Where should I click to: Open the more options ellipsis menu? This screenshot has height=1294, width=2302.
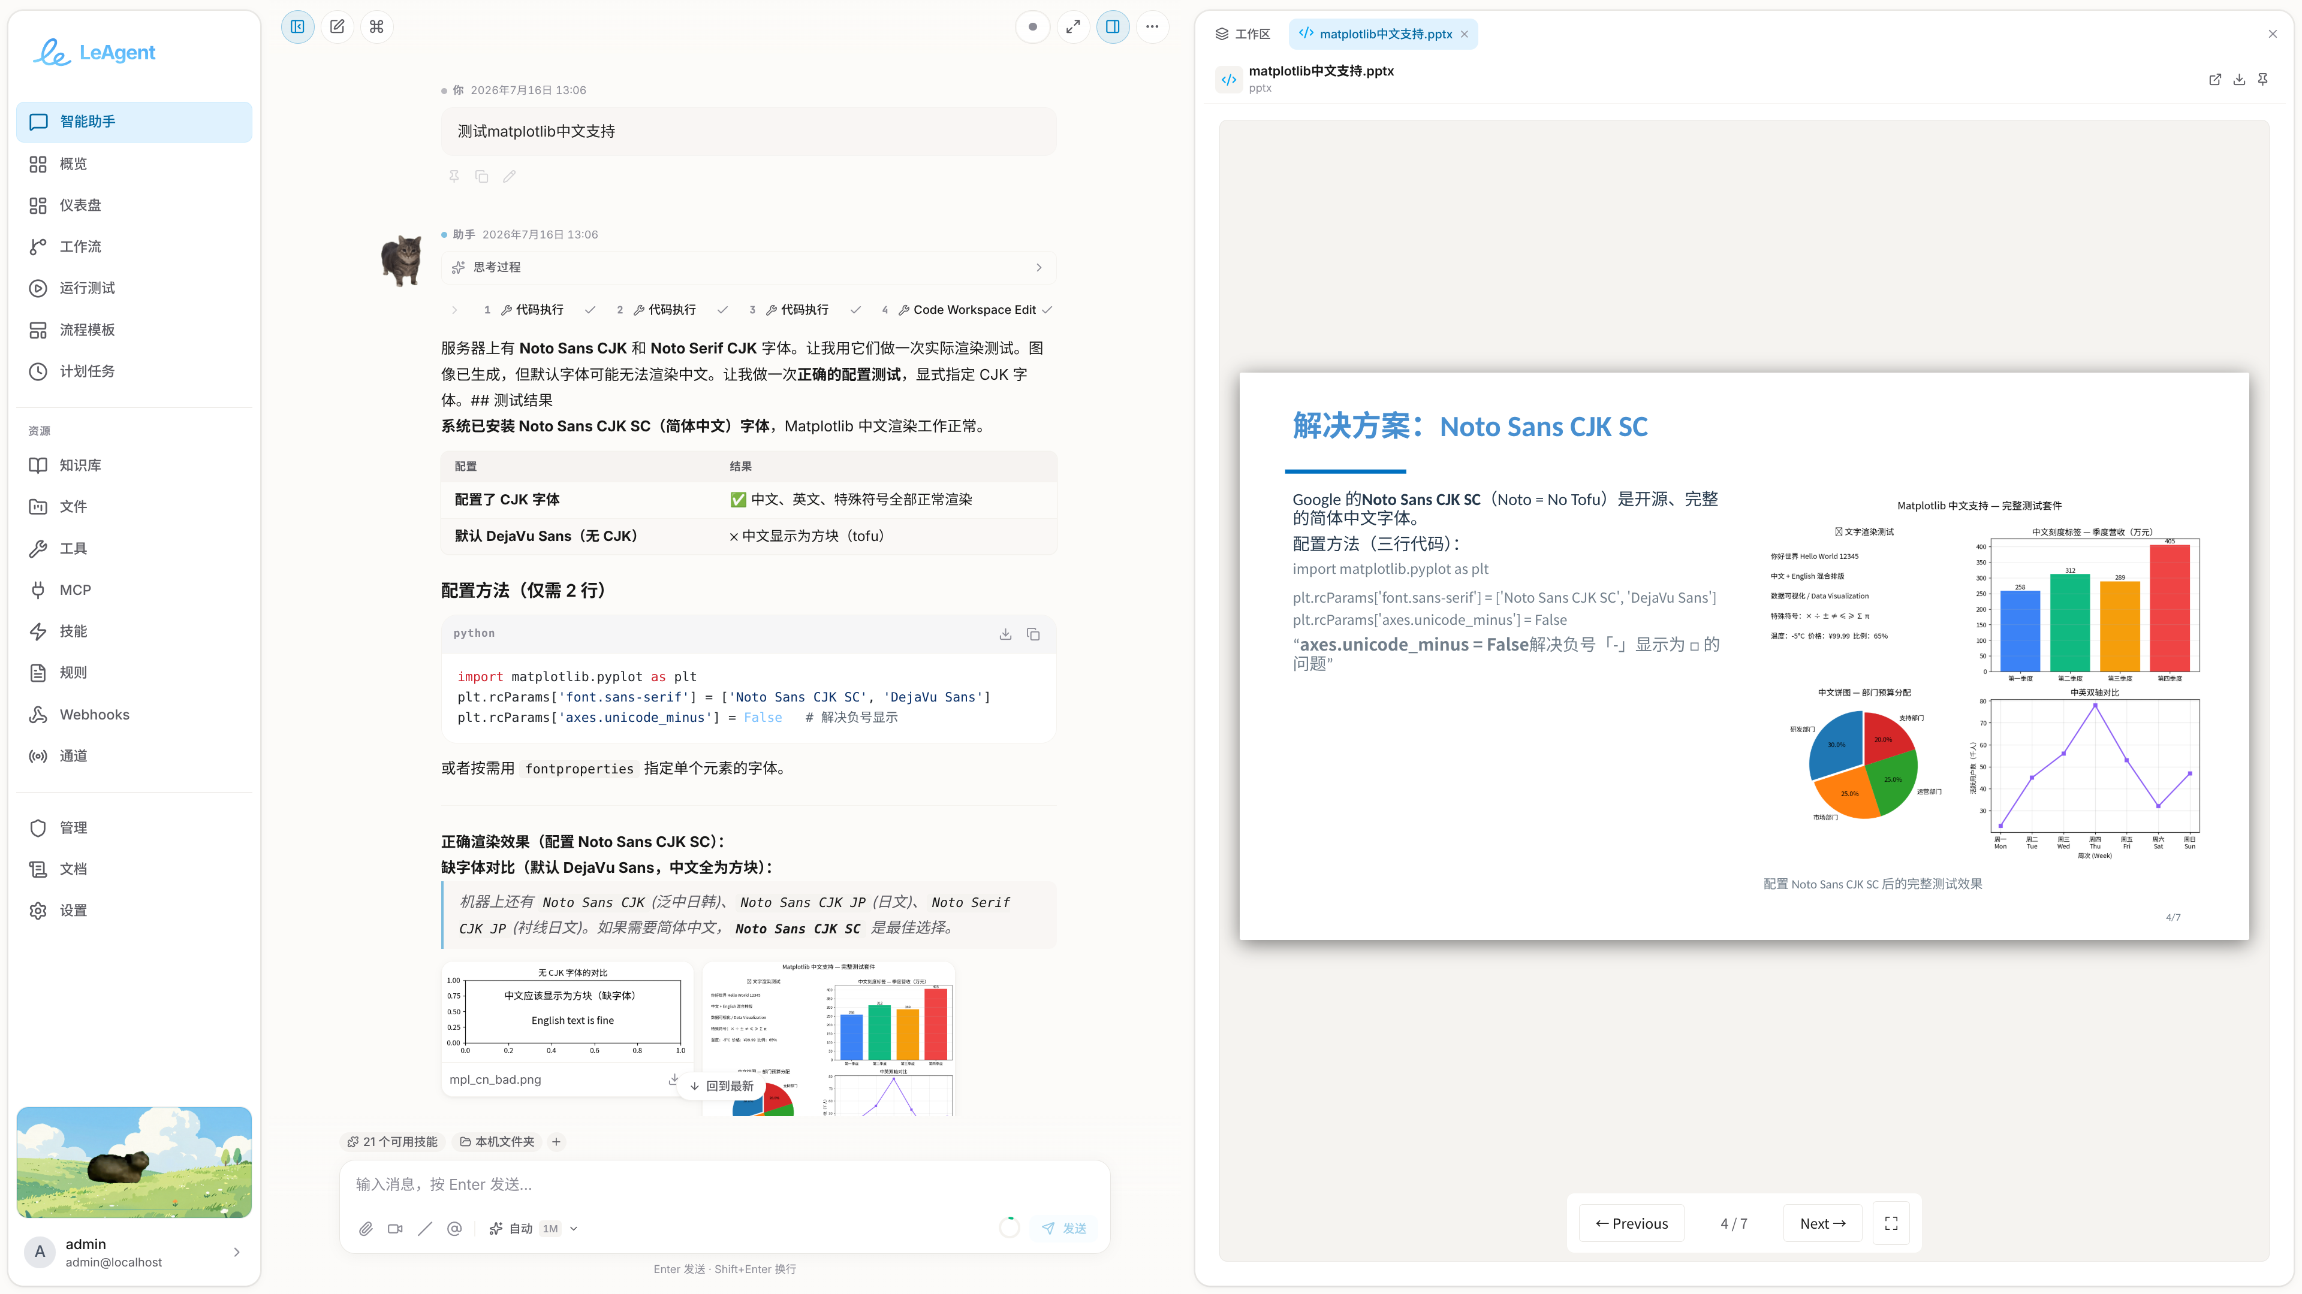(1152, 27)
